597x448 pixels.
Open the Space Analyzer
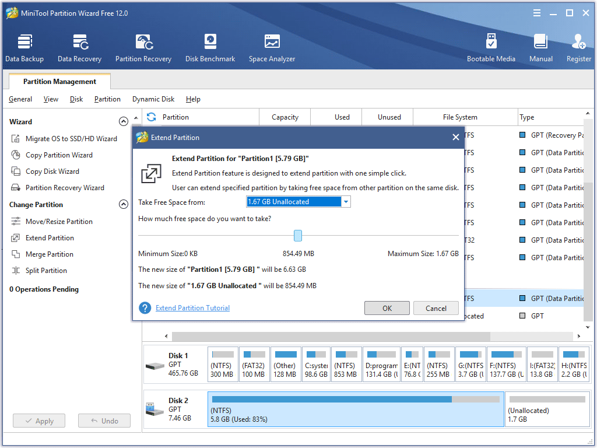pyautogui.click(x=272, y=48)
